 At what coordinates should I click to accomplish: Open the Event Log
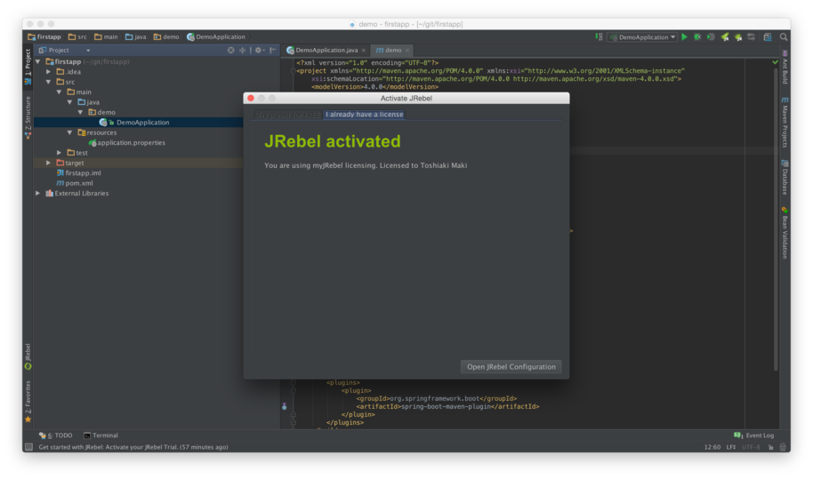[754, 435]
